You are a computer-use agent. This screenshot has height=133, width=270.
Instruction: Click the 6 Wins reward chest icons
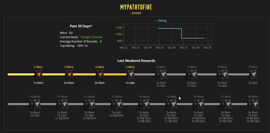(161, 75)
